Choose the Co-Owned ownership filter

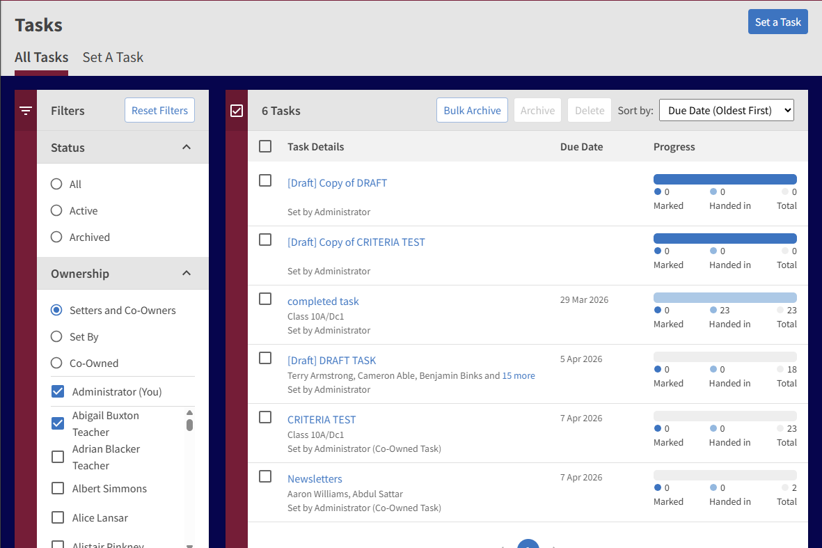[56, 363]
